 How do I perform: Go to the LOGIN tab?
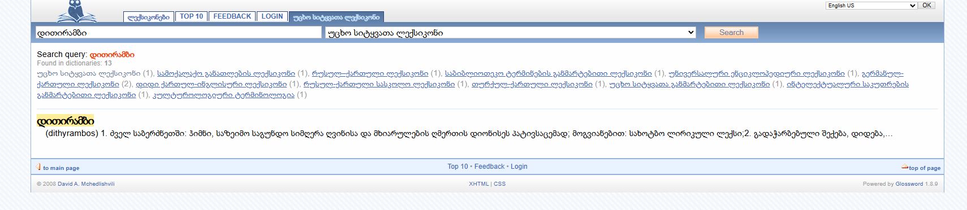(272, 16)
